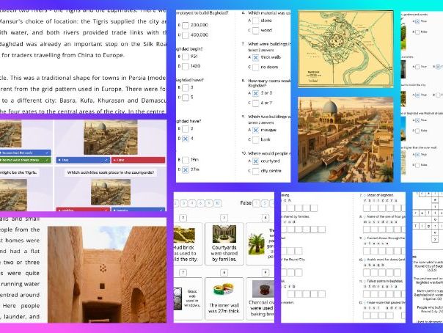Click the charcoal oven picture

tap(263, 289)
